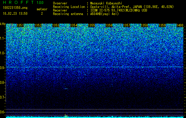Click the Receiving Location label

point(69,7)
